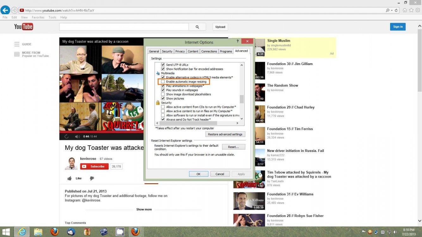Viewport: 422px width, 237px height.
Task: Open Favorites via the star icon
Action: (411, 10)
